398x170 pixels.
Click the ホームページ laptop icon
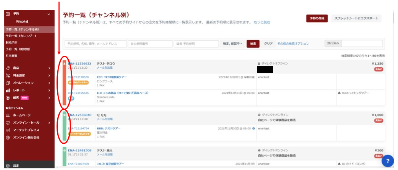coord(8,115)
